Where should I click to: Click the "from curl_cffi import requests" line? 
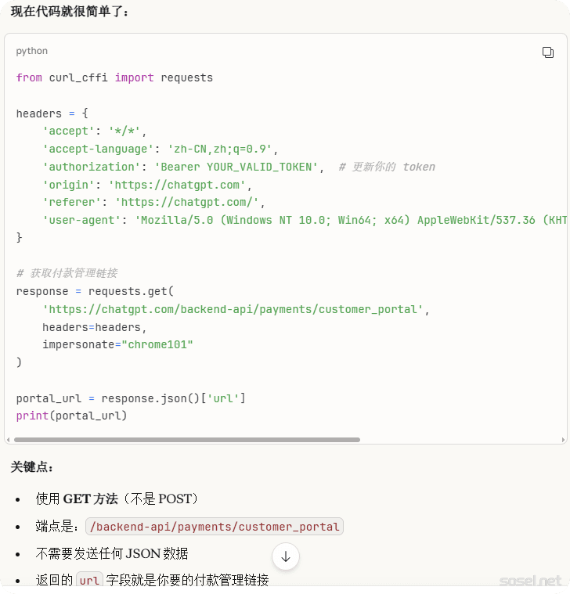point(114,77)
